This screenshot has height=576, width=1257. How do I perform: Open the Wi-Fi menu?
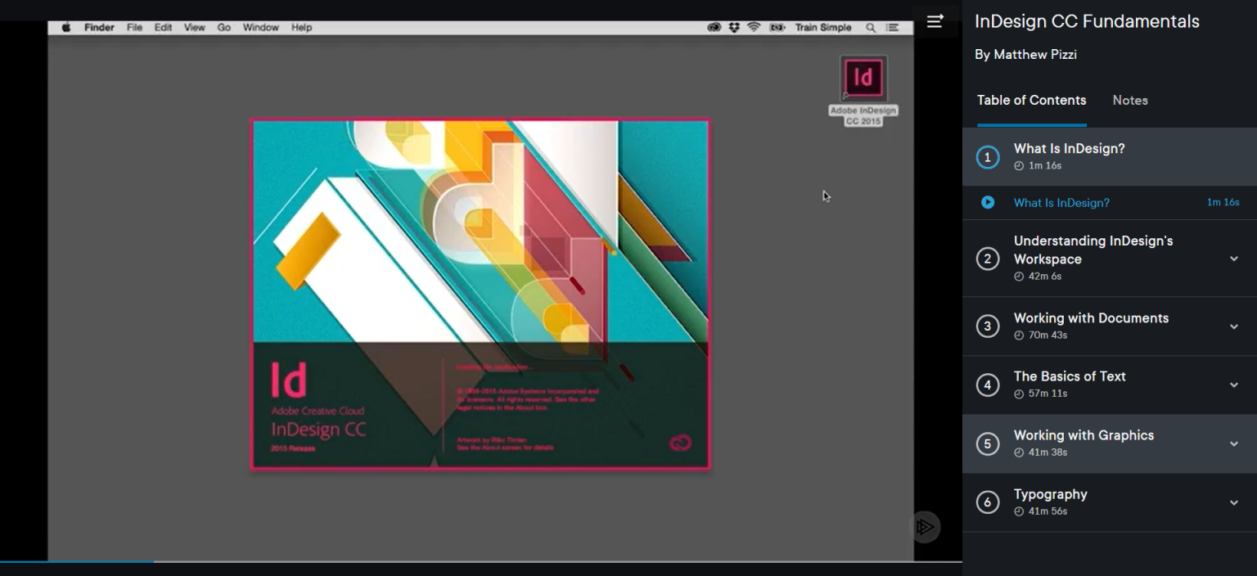753,27
